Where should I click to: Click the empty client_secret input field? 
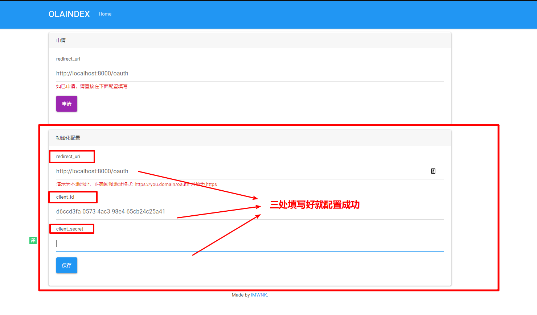pyautogui.click(x=250, y=243)
